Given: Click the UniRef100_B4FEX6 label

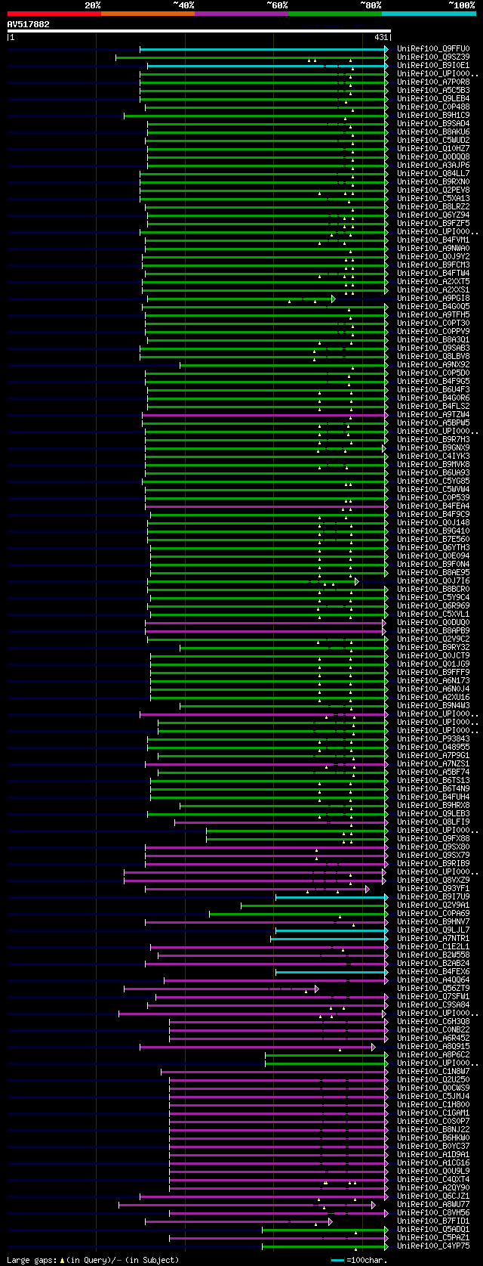Looking at the screenshot, I should [433, 972].
